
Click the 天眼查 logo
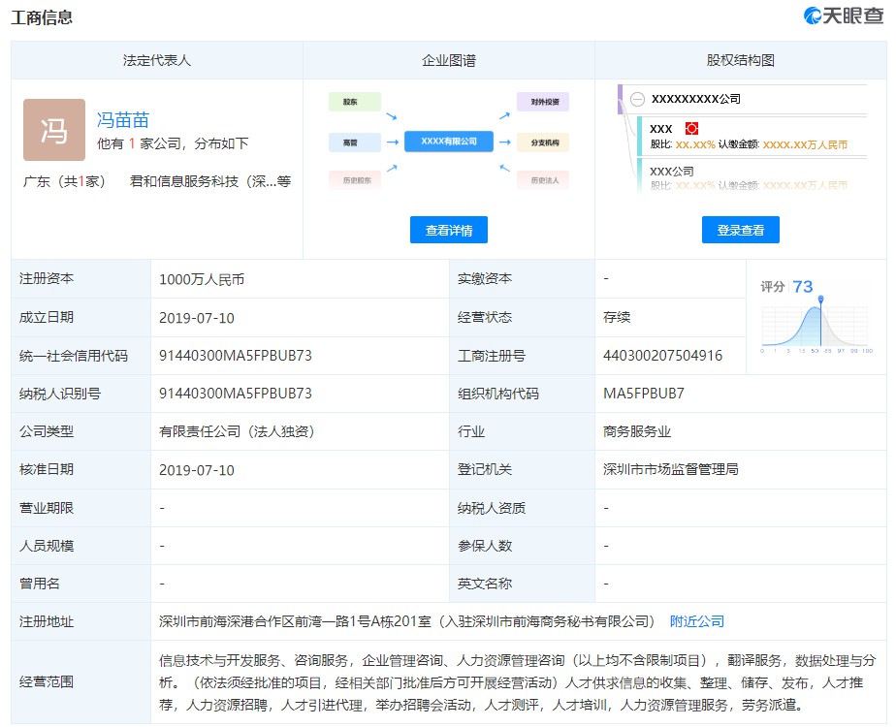pyautogui.click(x=844, y=16)
